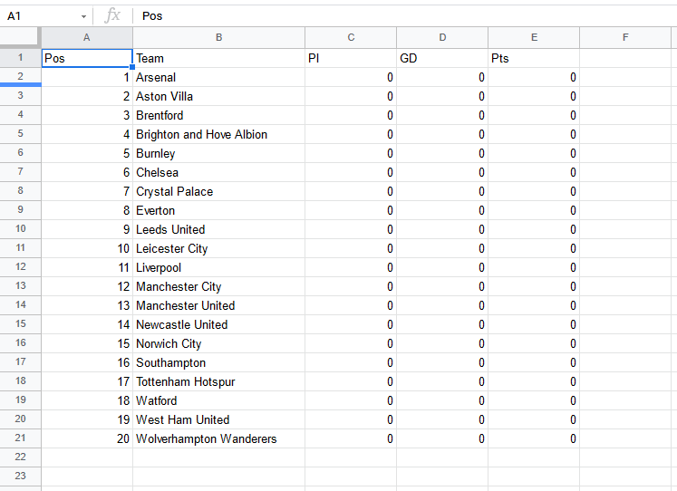Viewport: 677px width, 491px height.
Task: Select row 12 header
Action: [x=20, y=267]
